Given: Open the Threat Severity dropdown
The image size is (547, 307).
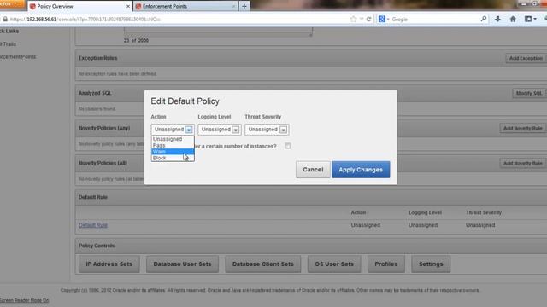Looking at the screenshot, I should [x=267, y=130].
